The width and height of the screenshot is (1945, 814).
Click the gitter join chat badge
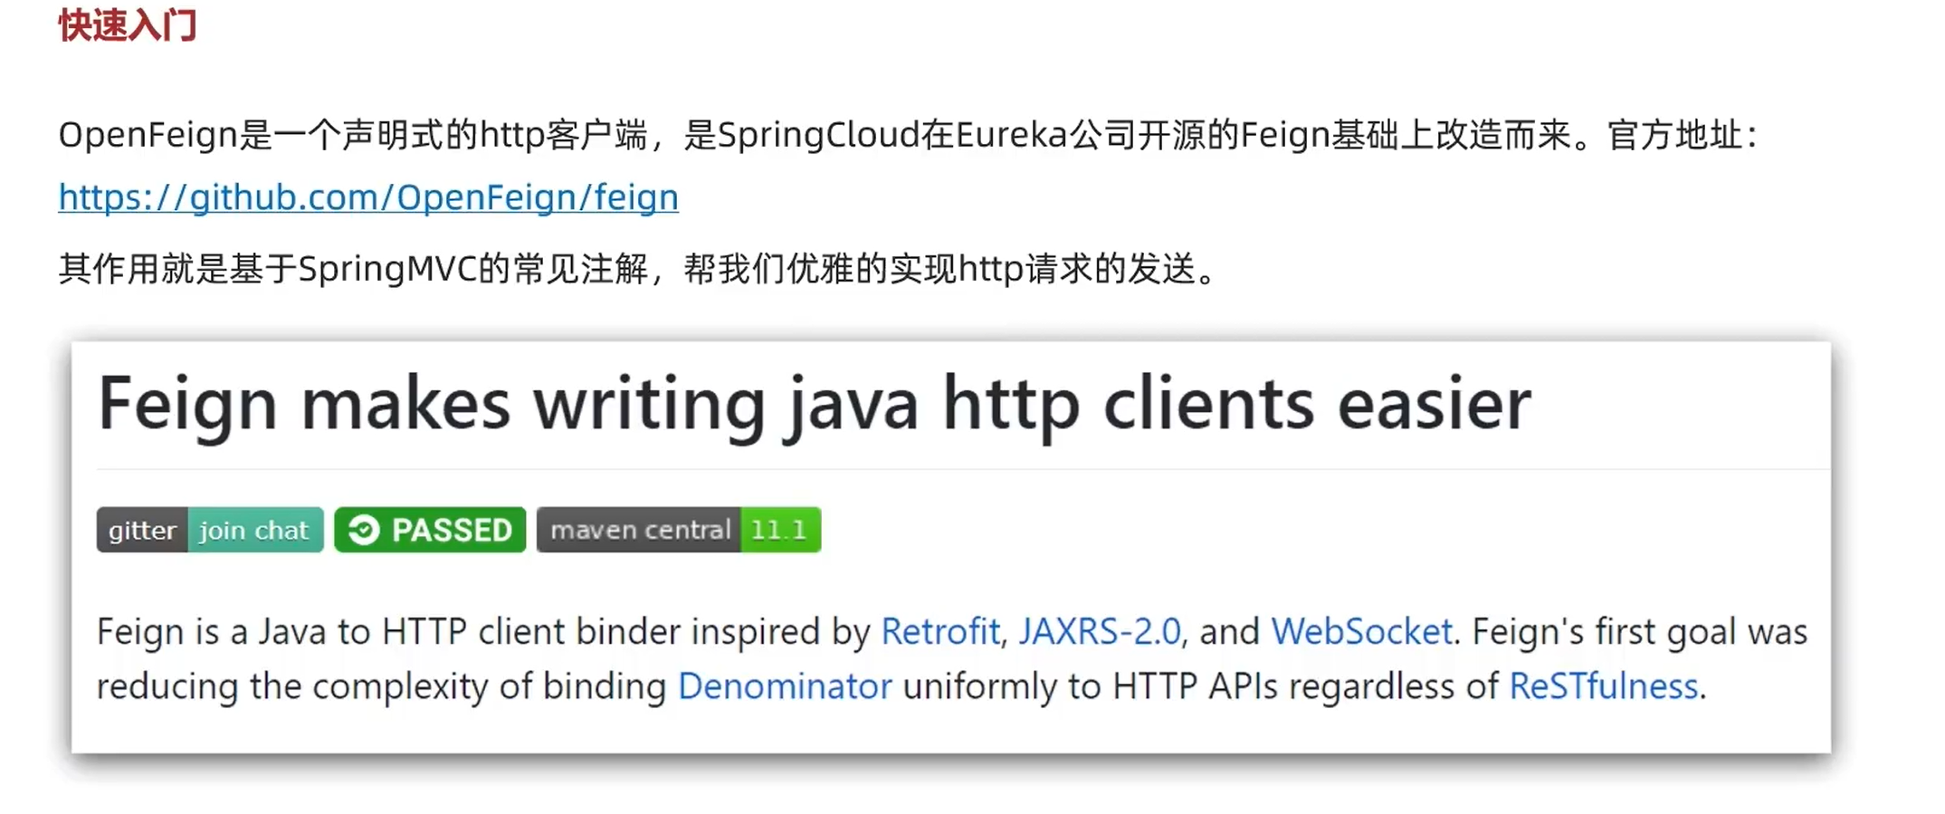(x=210, y=530)
